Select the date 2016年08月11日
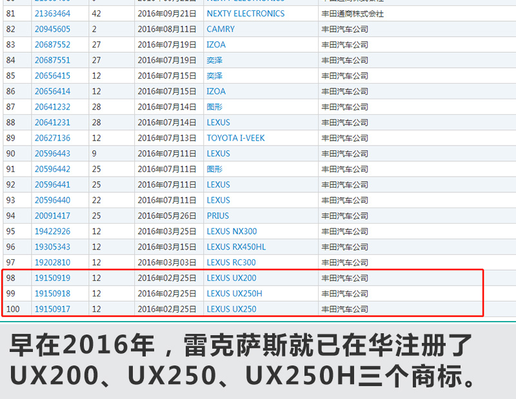Viewport: 516px width, 399px height. (x=167, y=29)
